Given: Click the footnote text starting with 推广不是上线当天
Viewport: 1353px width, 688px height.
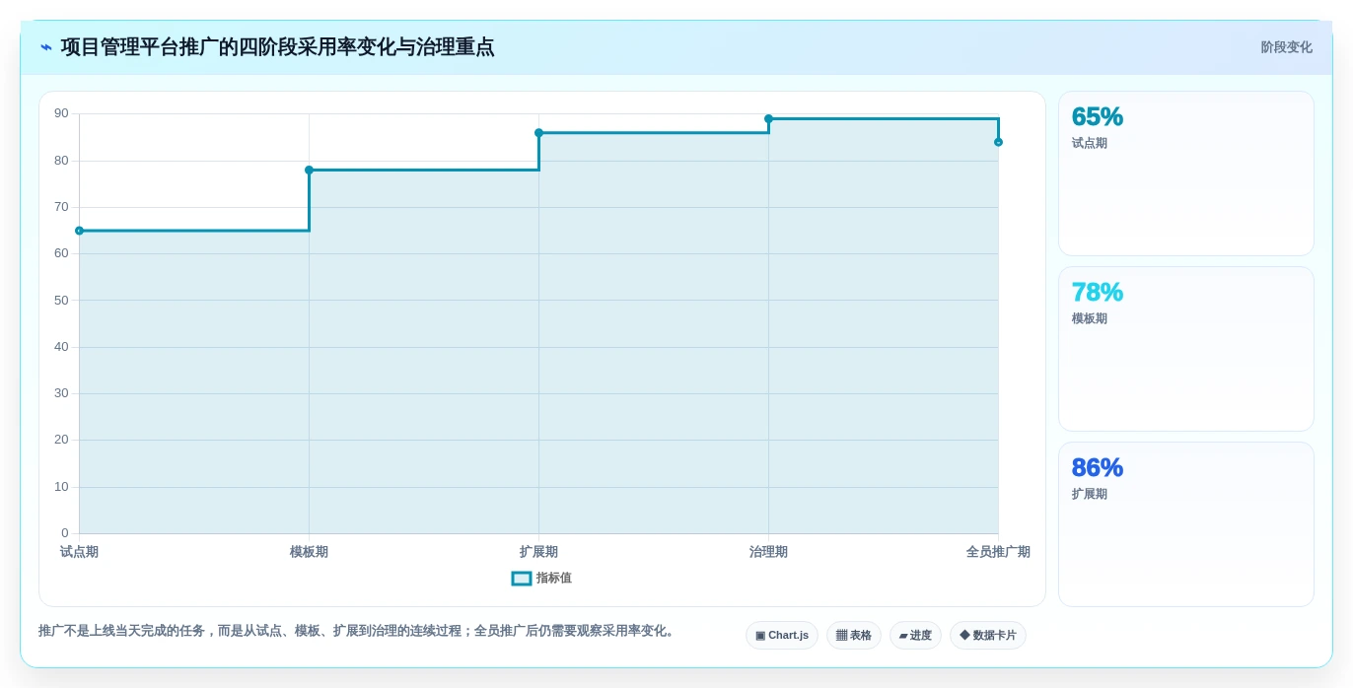Looking at the screenshot, I should (359, 631).
